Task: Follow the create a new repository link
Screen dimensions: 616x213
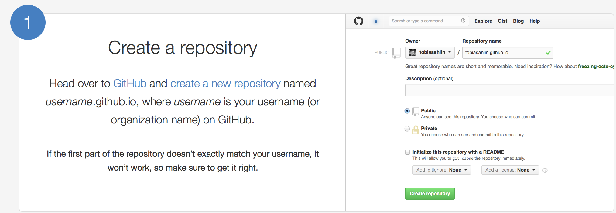Action: click(x=225, y=84)
